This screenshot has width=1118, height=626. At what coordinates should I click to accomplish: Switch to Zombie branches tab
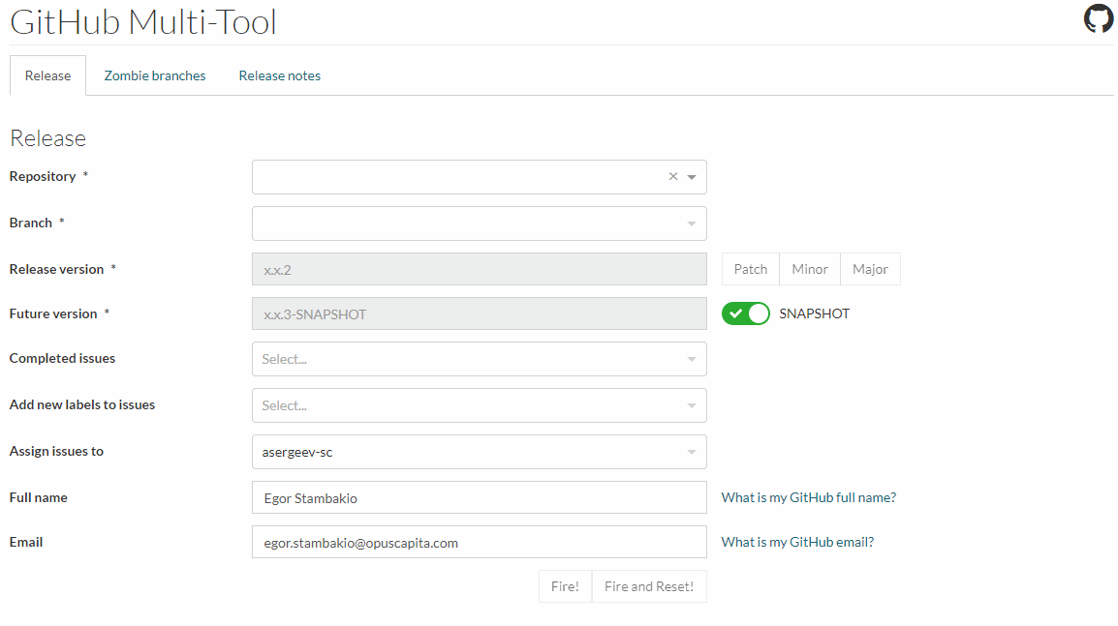pos(155,75)
